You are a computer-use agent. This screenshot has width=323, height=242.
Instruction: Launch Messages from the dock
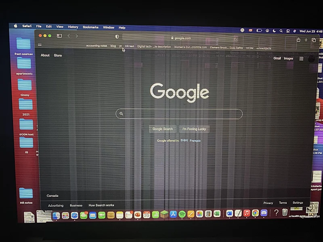click(x=84, y=215)
